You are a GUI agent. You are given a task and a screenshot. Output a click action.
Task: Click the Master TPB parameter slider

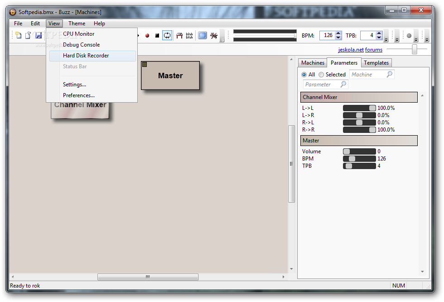[x=359, y=166]
